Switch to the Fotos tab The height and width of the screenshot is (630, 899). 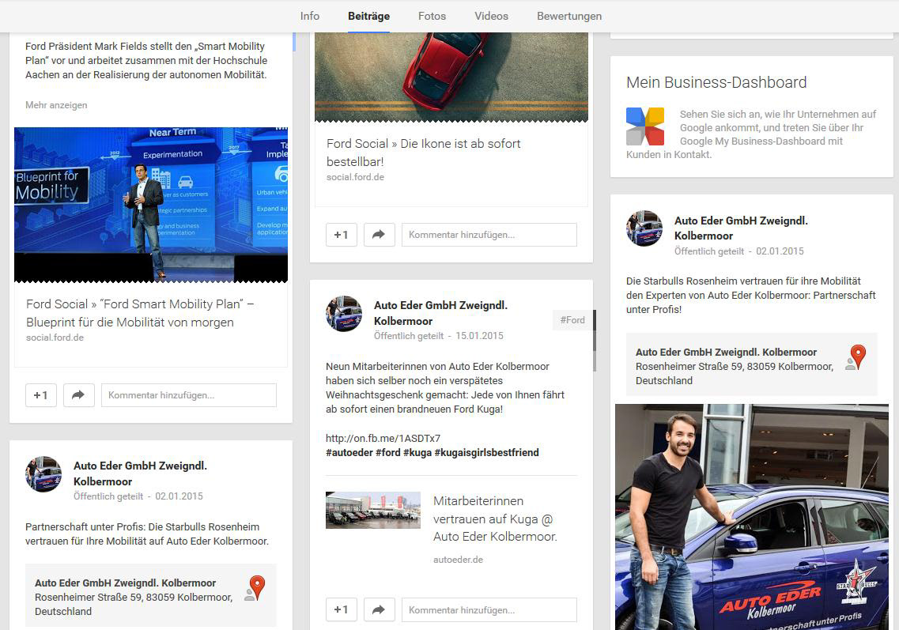click(x=432, y=16)
